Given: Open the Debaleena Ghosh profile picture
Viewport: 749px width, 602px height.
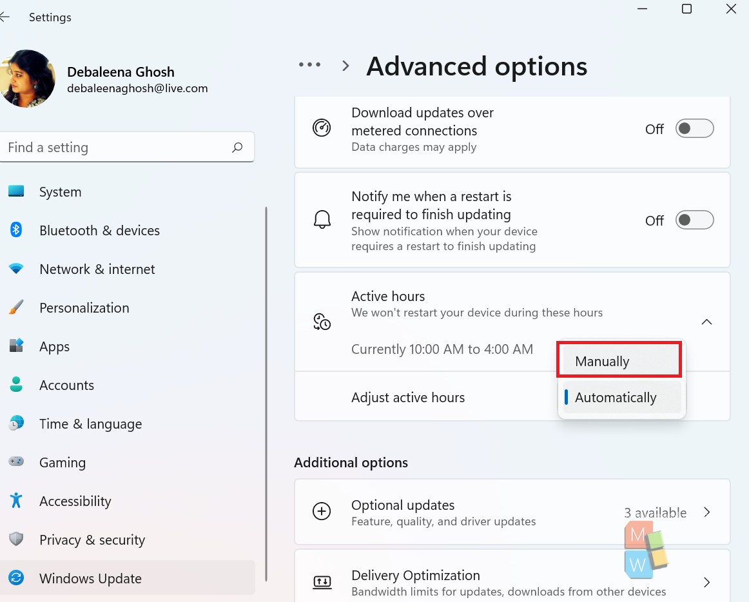Looking at the screenshot, I should click(27, 79).
